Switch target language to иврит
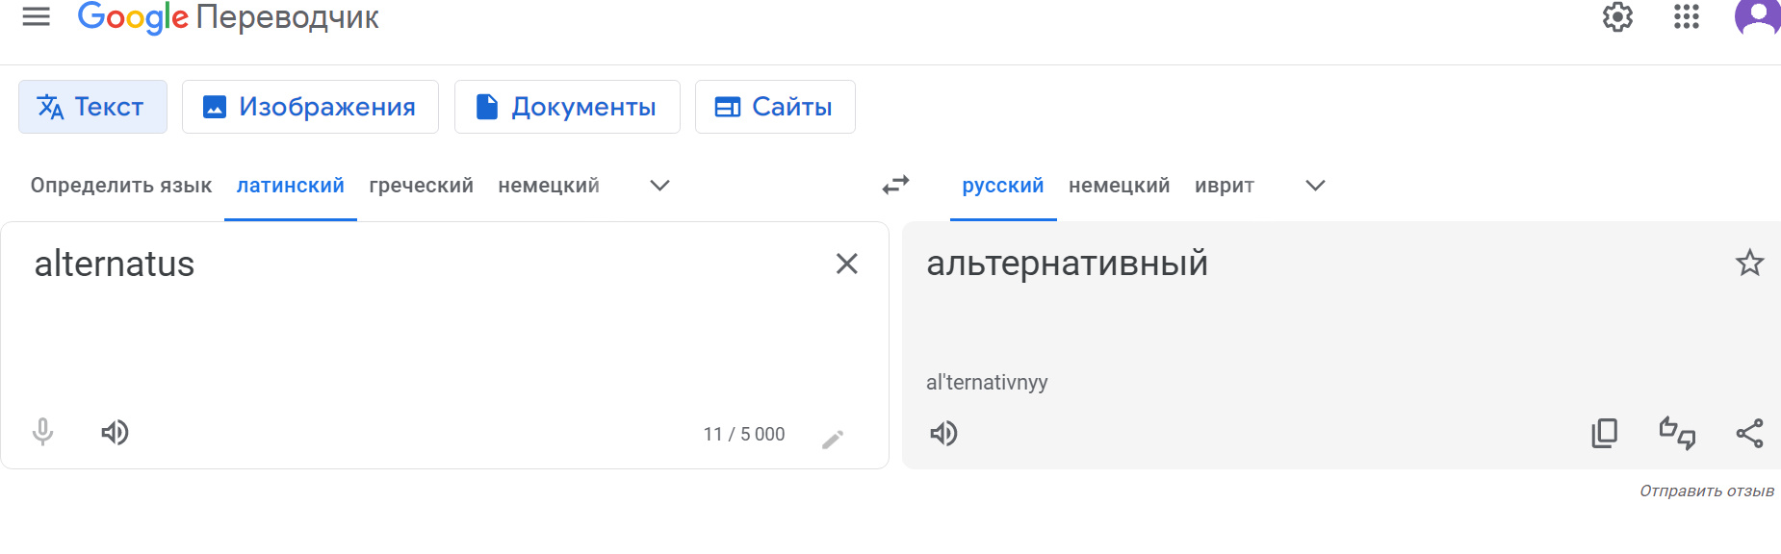Image resolution: width=1781 pixels, height=554 pixels. (1225, 186)
